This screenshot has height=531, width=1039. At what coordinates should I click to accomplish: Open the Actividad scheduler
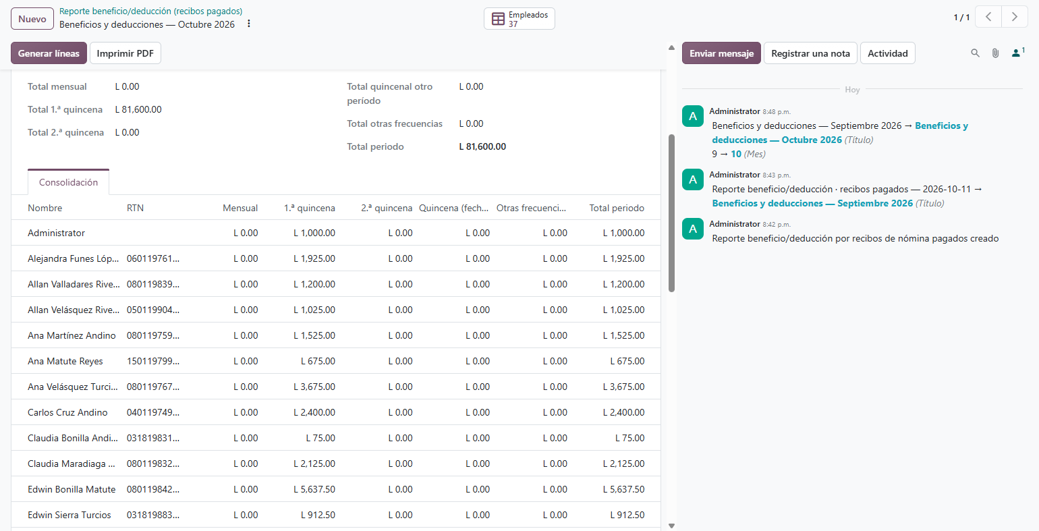click(x=887, y=53)
